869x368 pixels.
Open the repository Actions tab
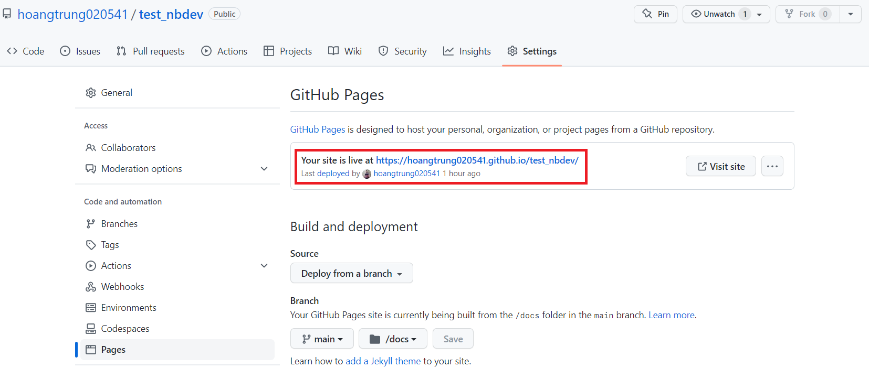pyautogui.click(x=224, y=51)
